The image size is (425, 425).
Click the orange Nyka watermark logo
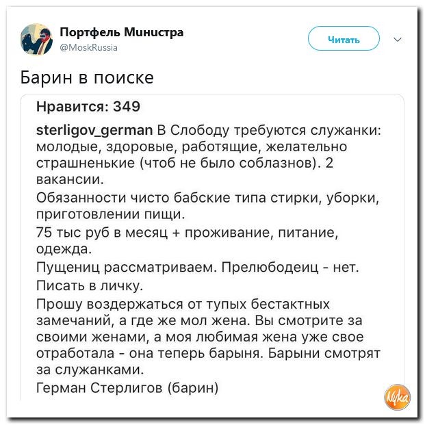pyautogui.click(x=396, y=398)
